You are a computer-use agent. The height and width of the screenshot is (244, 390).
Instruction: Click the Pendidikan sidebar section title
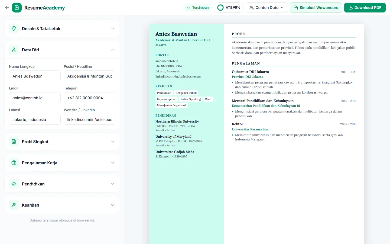coord(33,184)
